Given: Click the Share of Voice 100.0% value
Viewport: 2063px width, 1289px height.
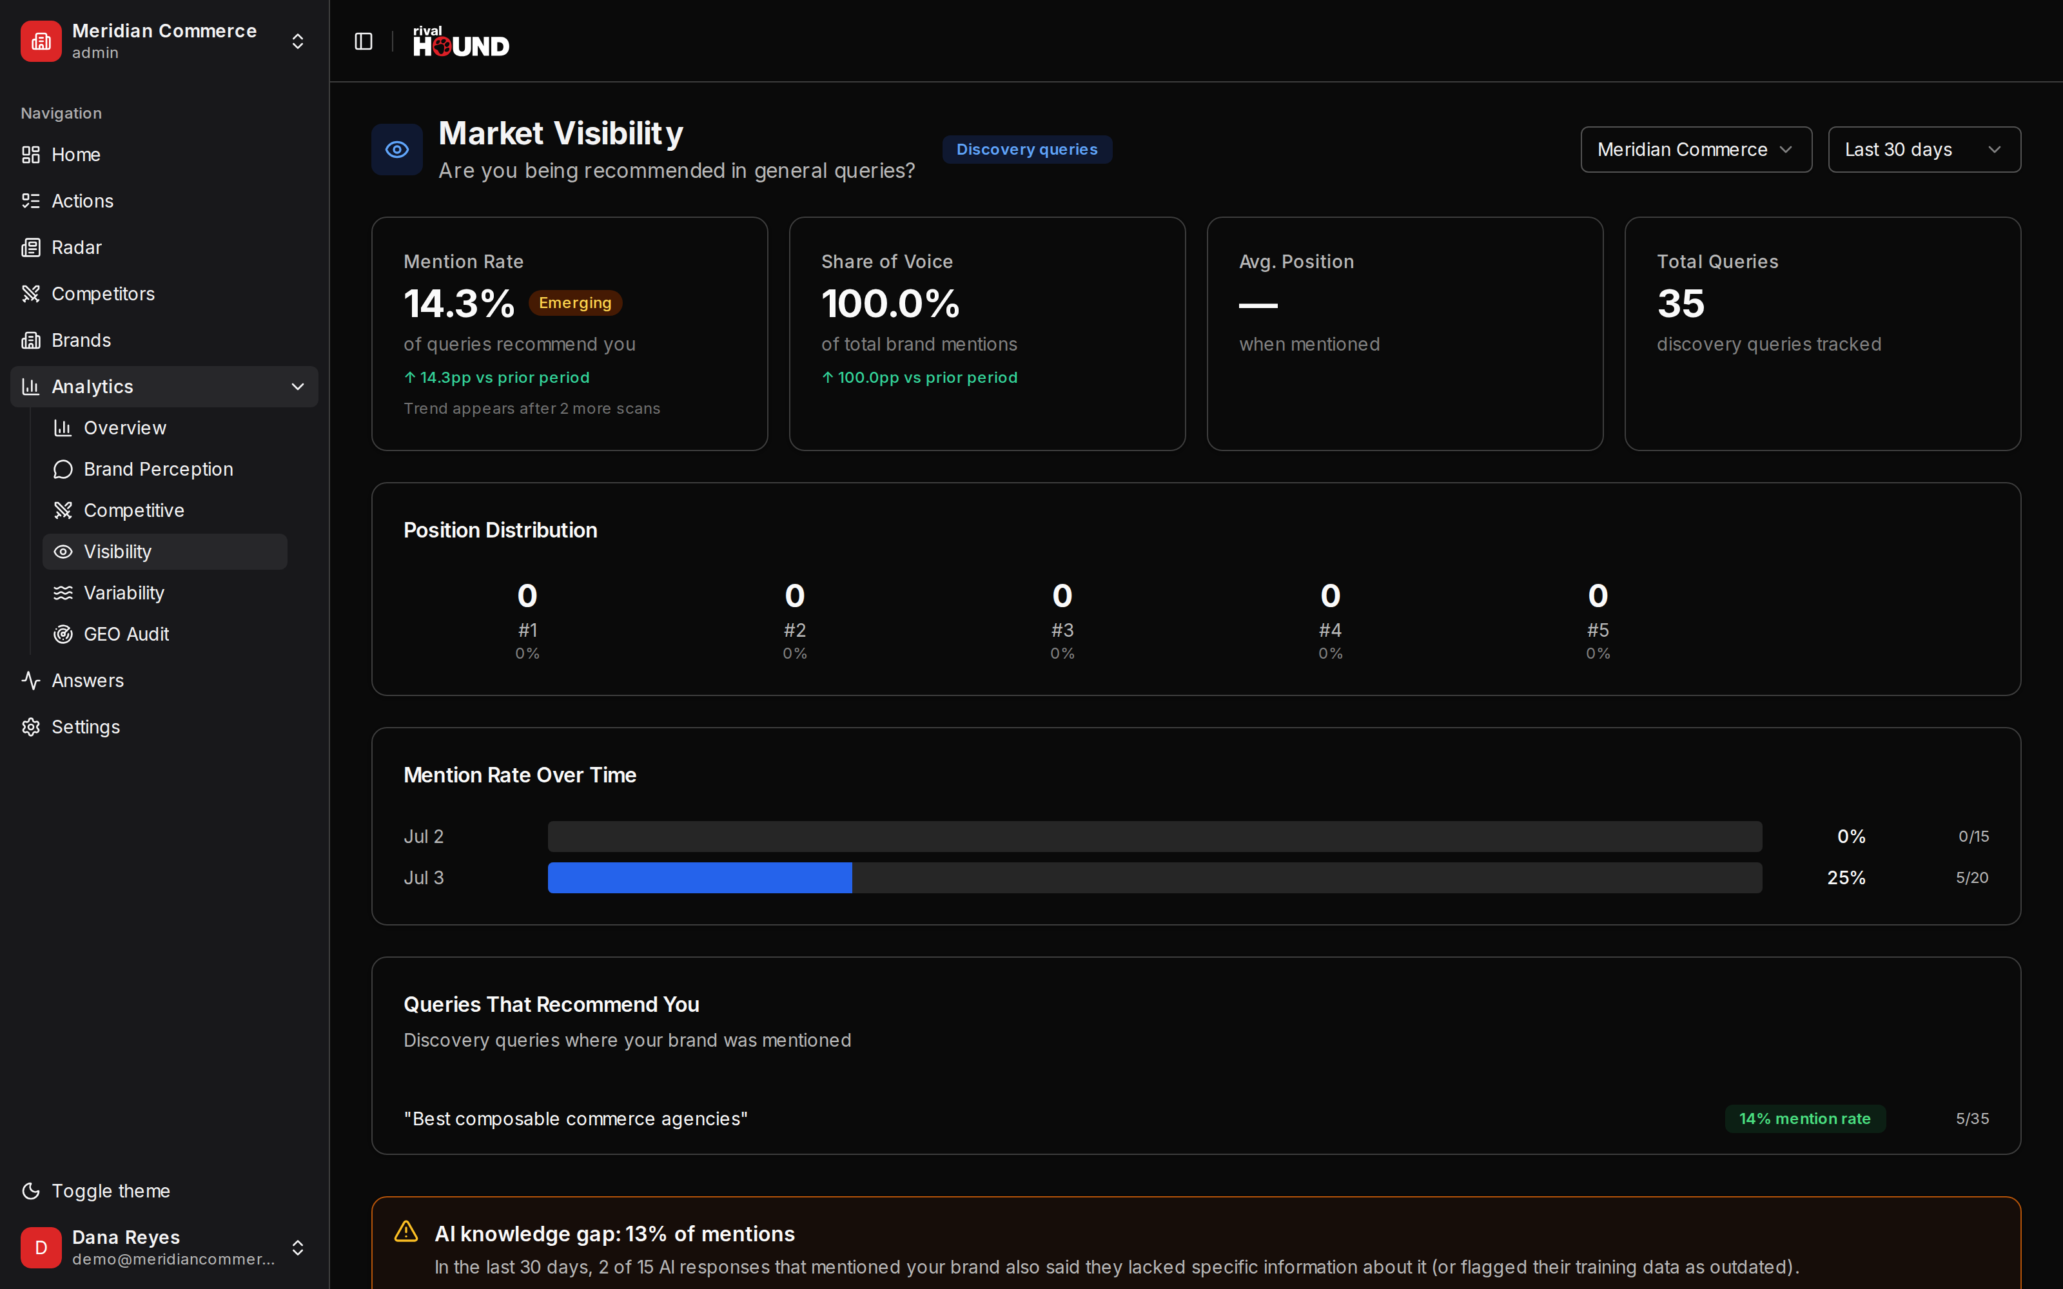Looking at the screenshot, I should pos(890,304).
